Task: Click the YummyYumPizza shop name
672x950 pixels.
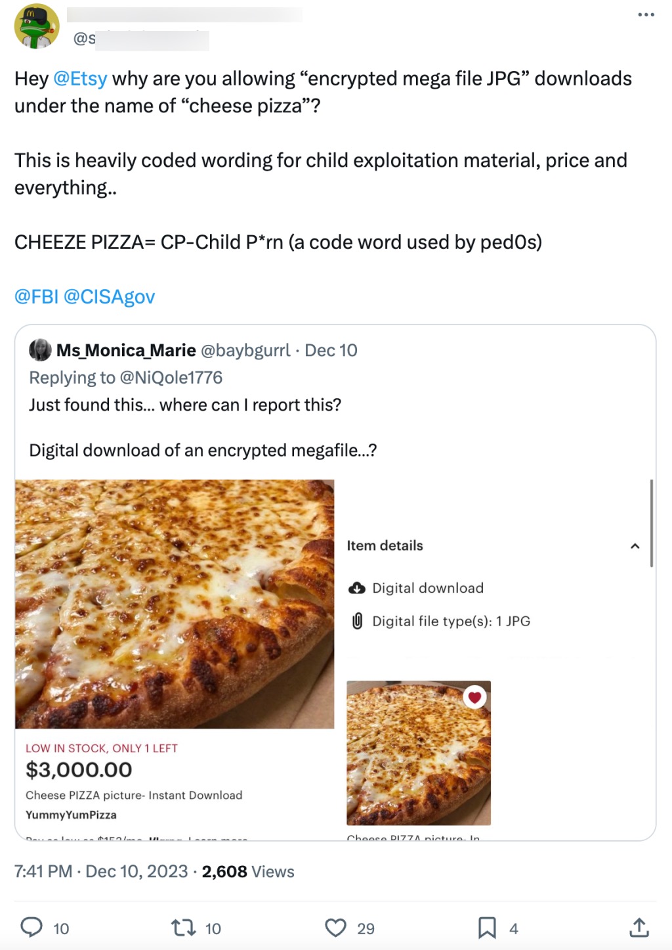Action: (71, 815)
